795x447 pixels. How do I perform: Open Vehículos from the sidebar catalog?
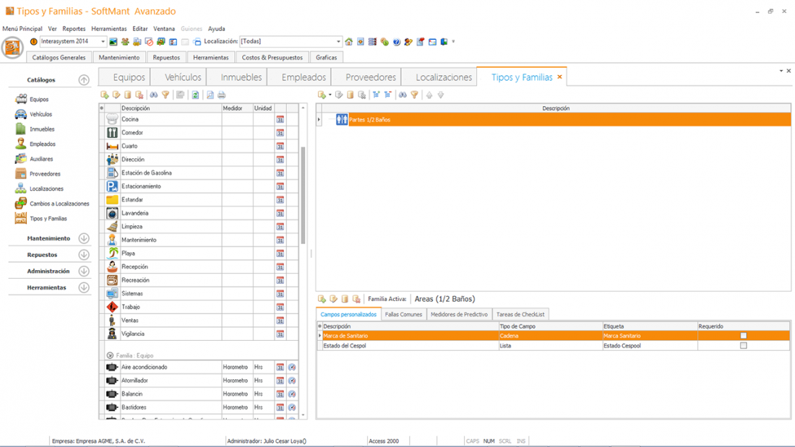pos(21,114)
